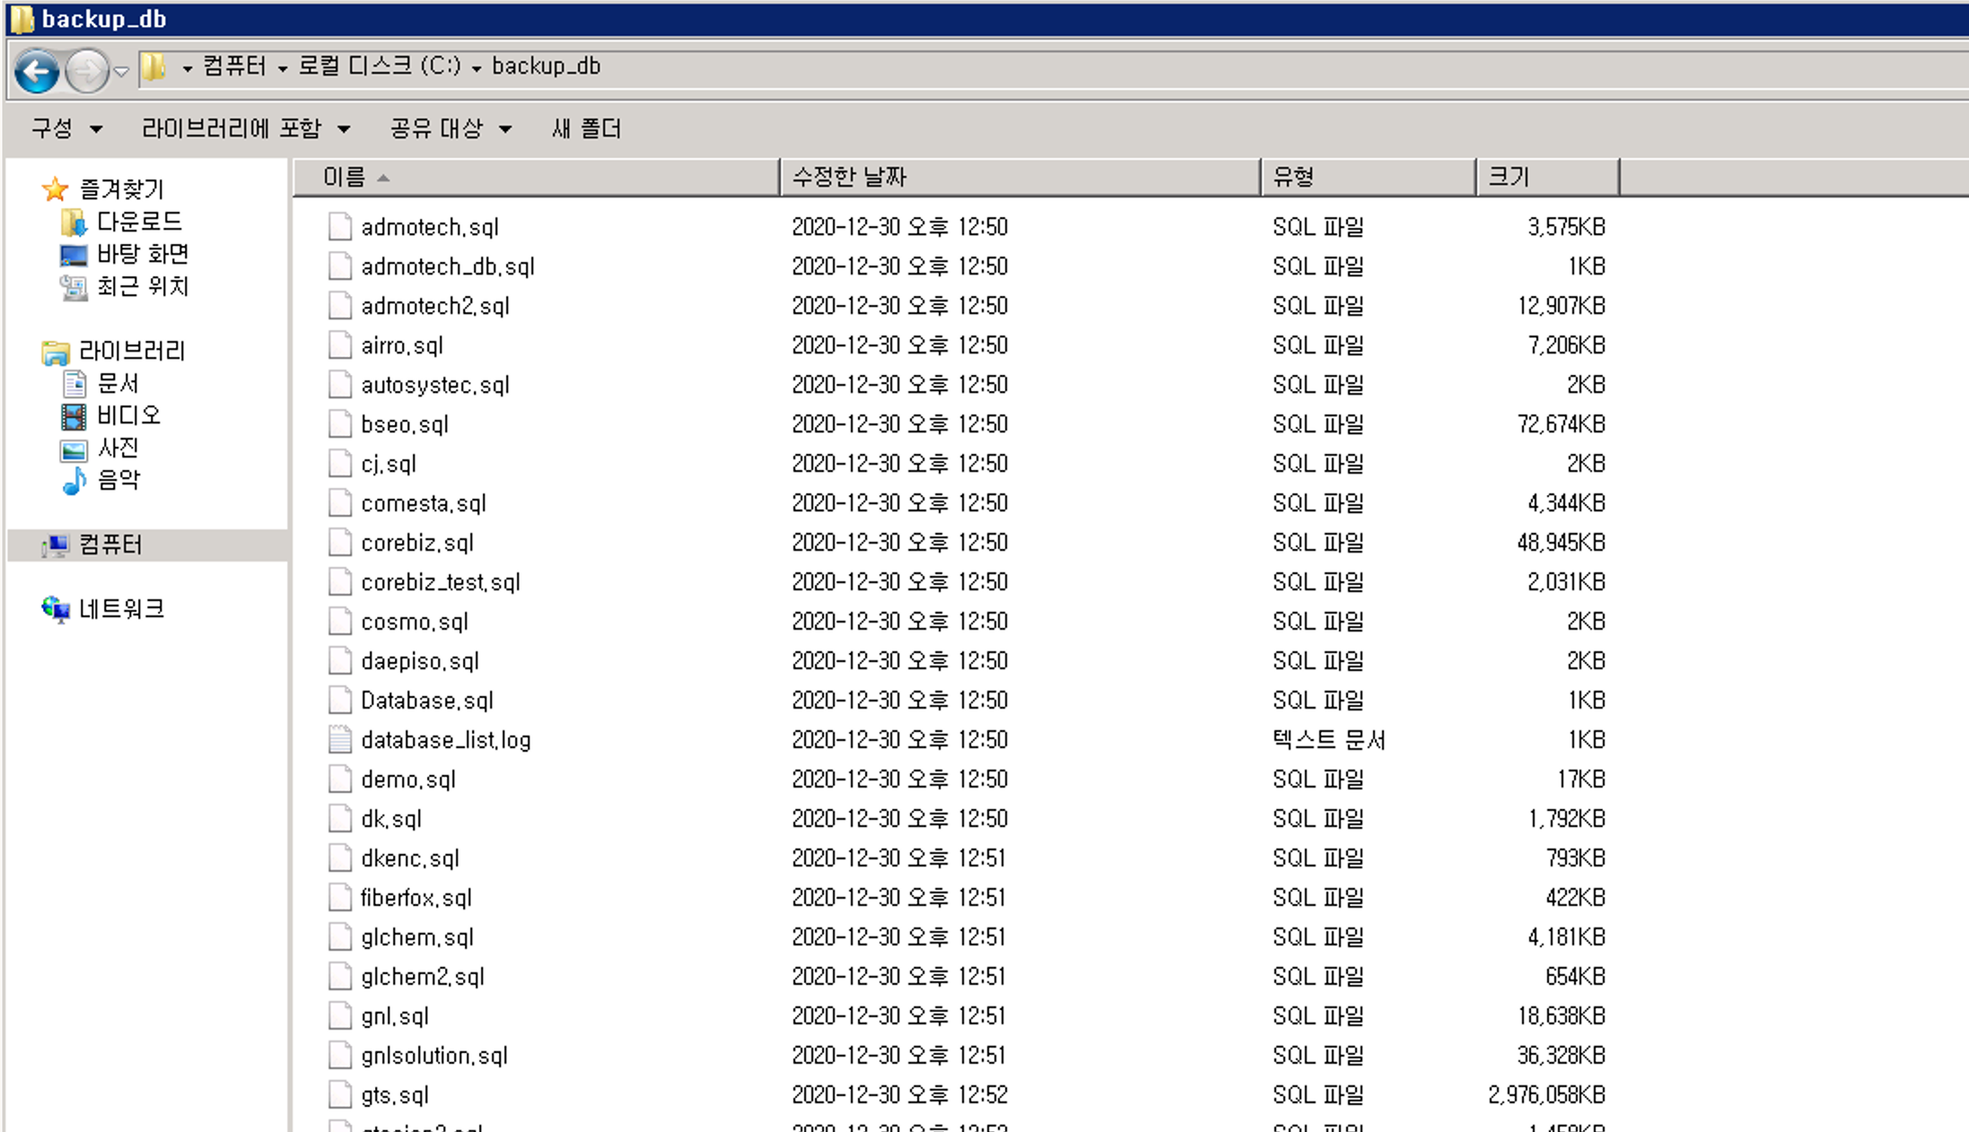Click the 네트워크 network icon
The height and width of the screenshot is (1132, 1969).
[x=56, y=610]
